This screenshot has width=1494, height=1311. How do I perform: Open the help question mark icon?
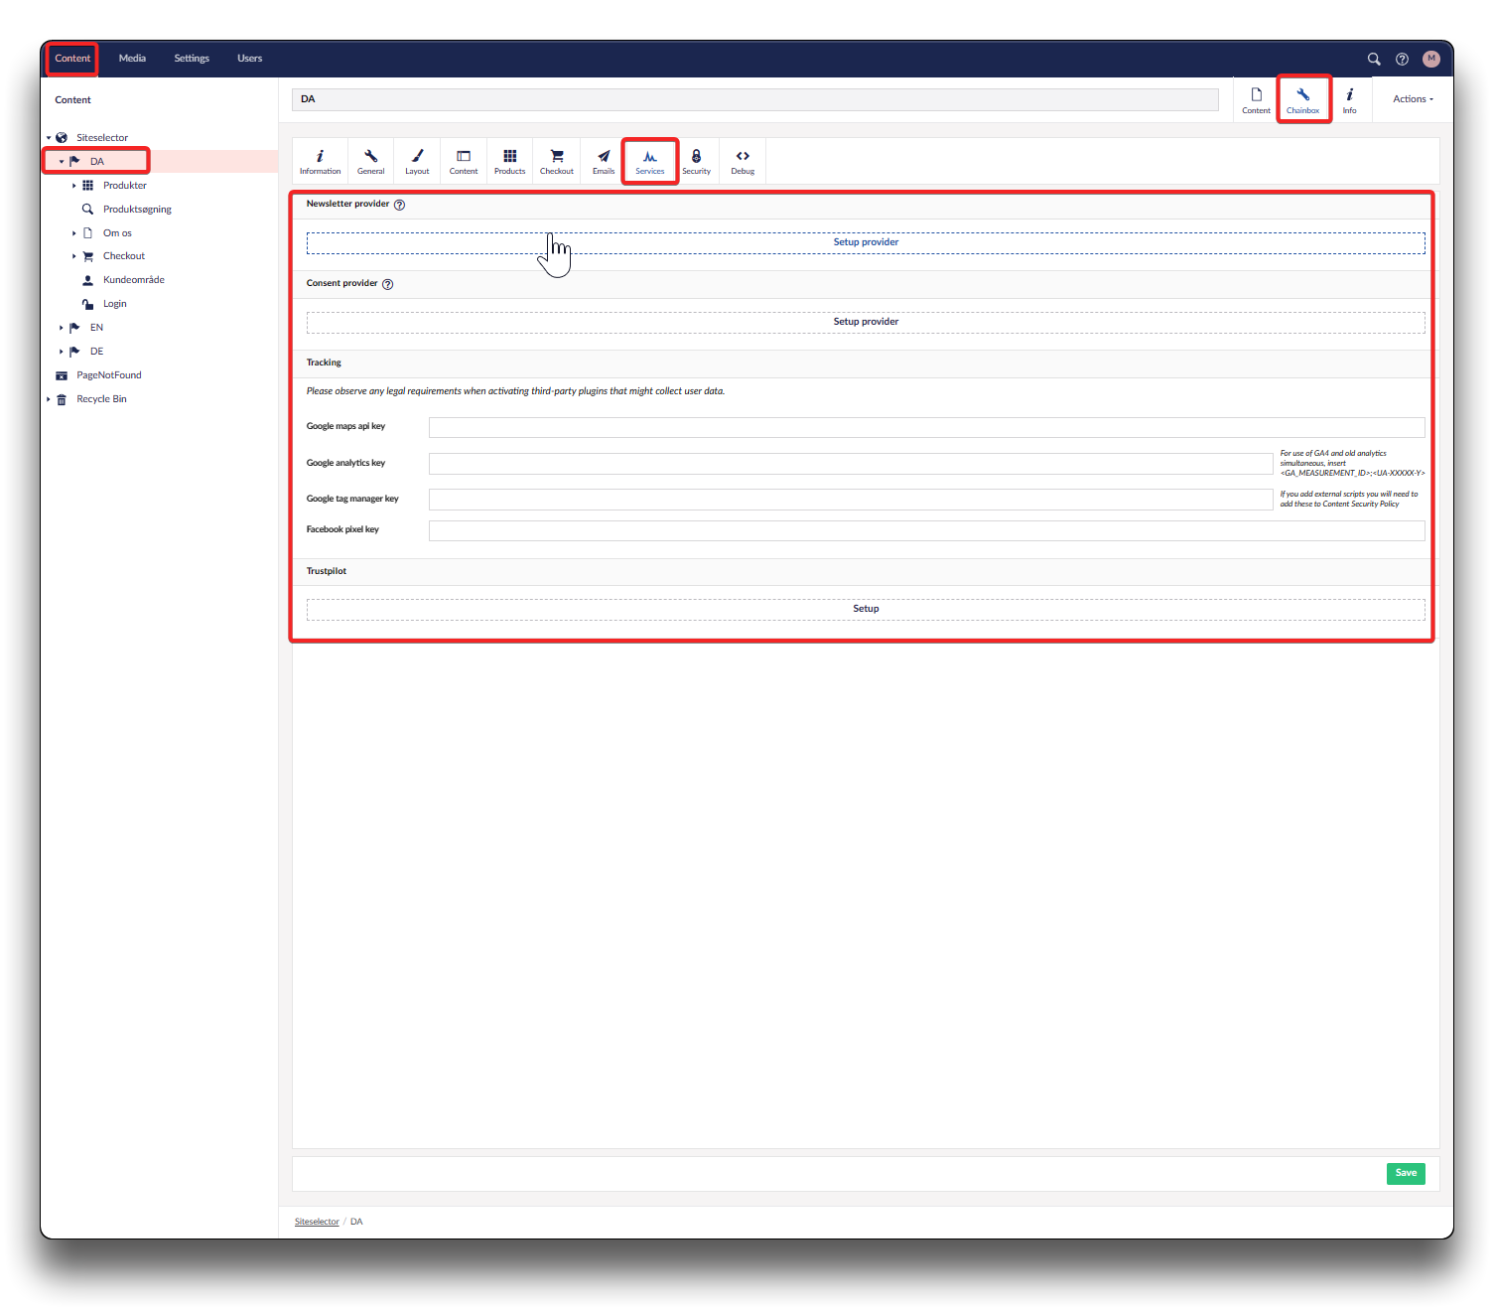[1402, 60]
